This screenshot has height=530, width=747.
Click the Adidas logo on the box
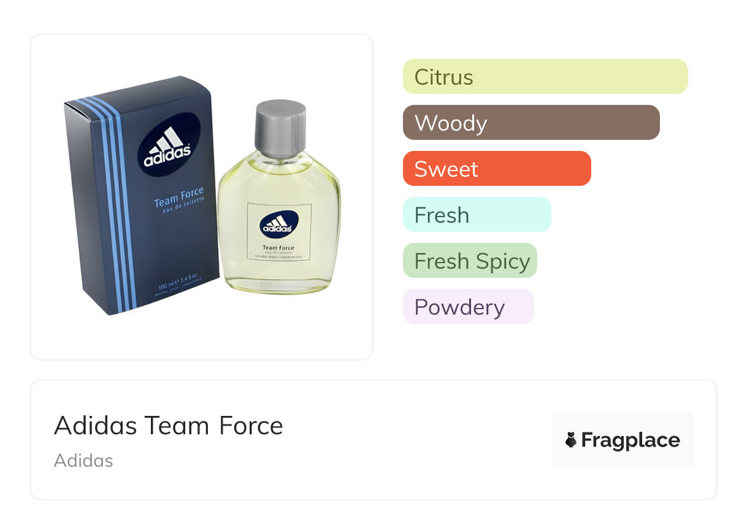(x=168, y=147)
